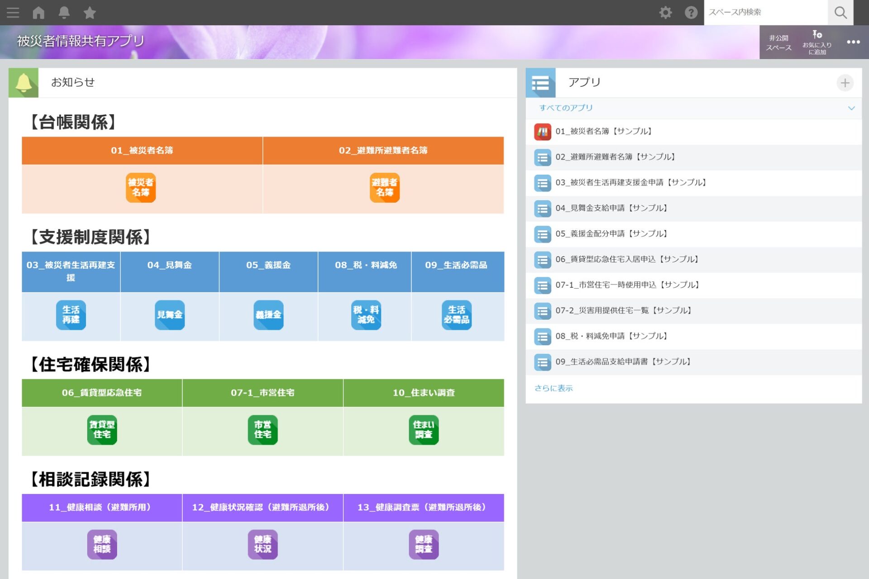
Task: Click plus button to add app
Action: tap(845, 83)
